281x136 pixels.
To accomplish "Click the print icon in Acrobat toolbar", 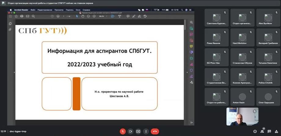I will [22, 16].
